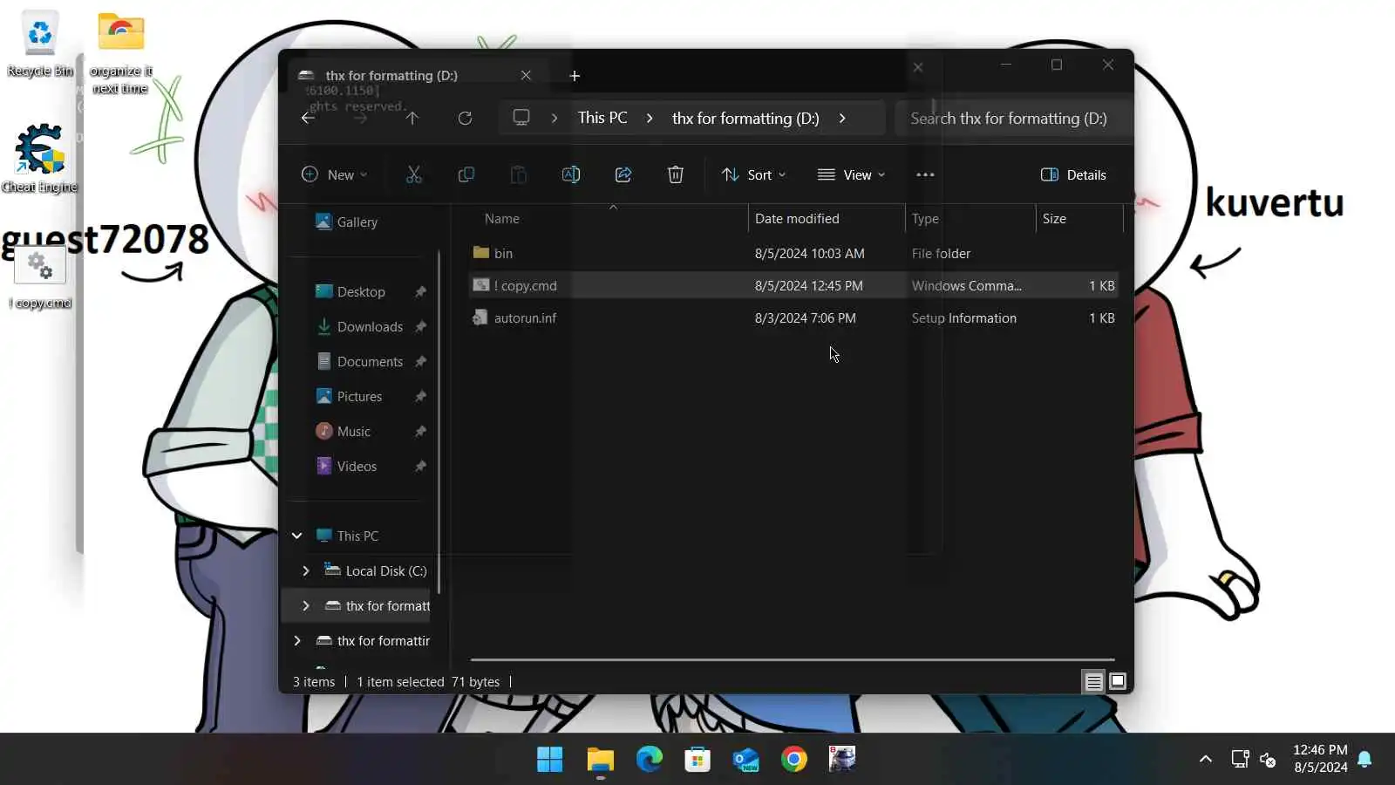
Task: Open Videos in the navigation pane
Action: tap(346, 466)
